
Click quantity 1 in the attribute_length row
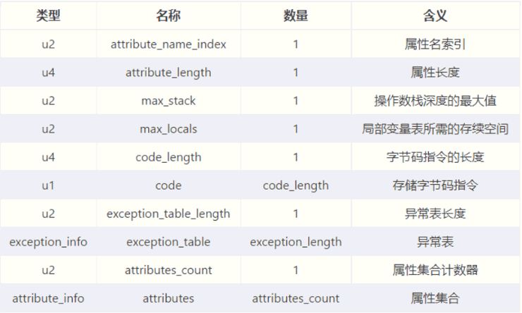pyautogui.click(x=296, y=73)
